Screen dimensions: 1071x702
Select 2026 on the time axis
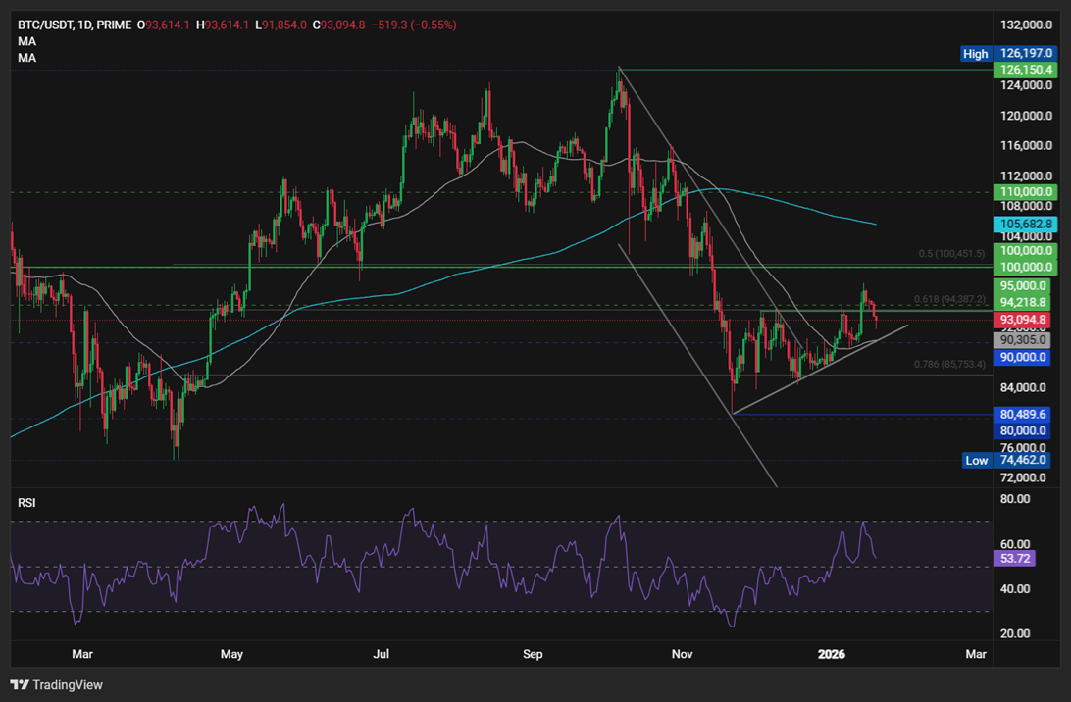coord(833,654)
